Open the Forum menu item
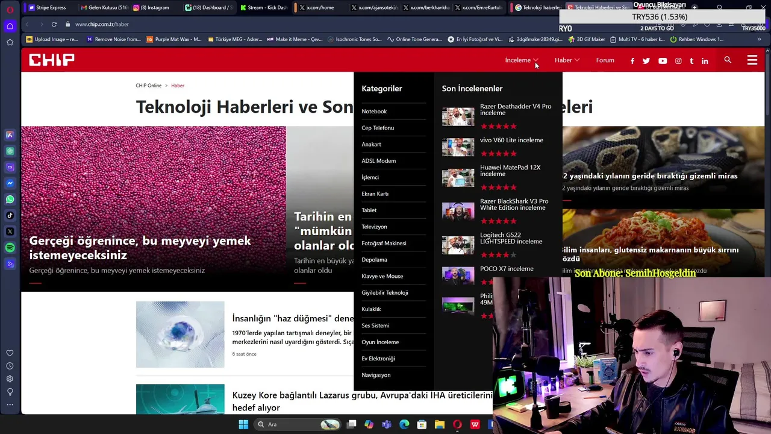Viewport: 771px width, 434px height. 605,60
